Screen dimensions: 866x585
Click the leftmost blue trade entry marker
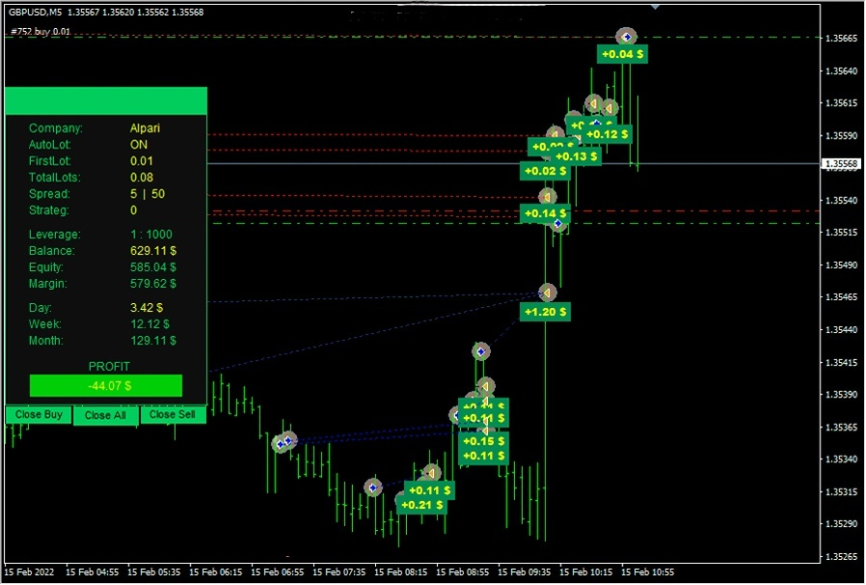(281, 443)
